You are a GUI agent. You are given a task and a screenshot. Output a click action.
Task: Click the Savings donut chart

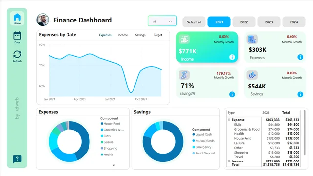coord(163,141)
